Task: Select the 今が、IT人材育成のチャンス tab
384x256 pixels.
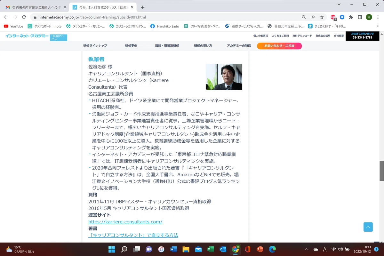Action: (x=103, y=7)
